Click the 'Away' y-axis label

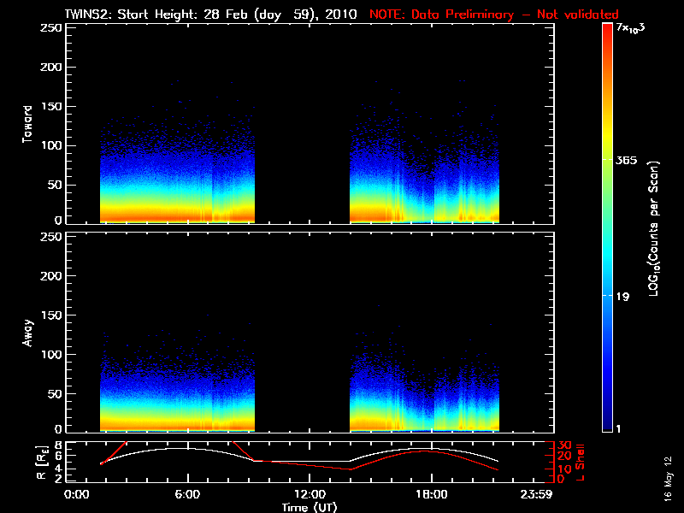28,333
